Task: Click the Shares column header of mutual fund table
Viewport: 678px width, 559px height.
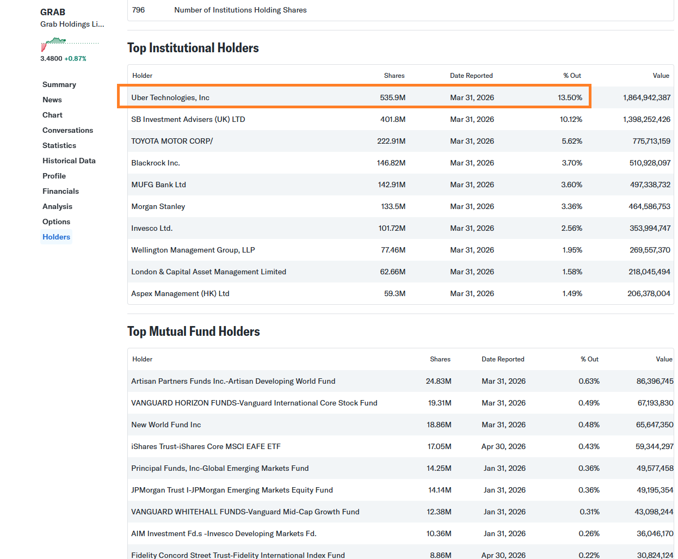Action: 440,359
